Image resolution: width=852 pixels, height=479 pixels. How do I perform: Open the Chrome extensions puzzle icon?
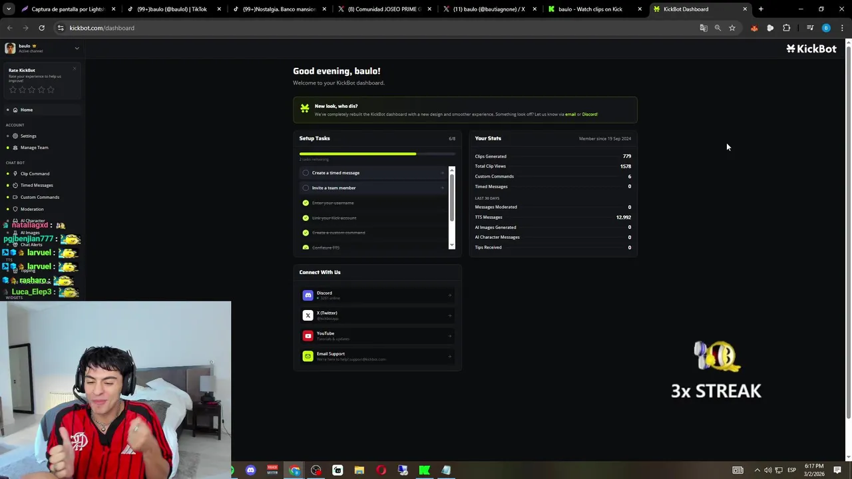787,28
